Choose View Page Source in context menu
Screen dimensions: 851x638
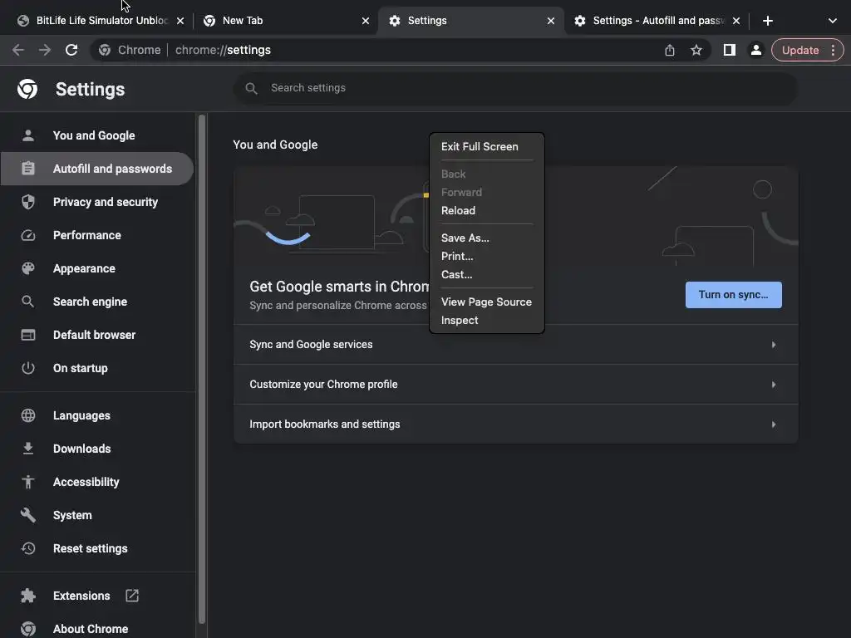pos(486,302)
